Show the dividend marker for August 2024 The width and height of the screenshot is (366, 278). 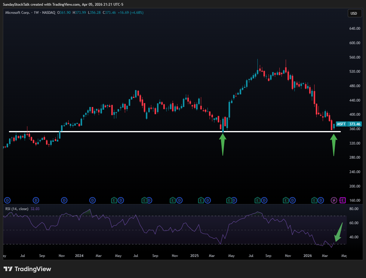[x=149, y=200]
